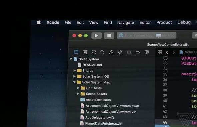Show the Test navigator

[x=120, y=52]
